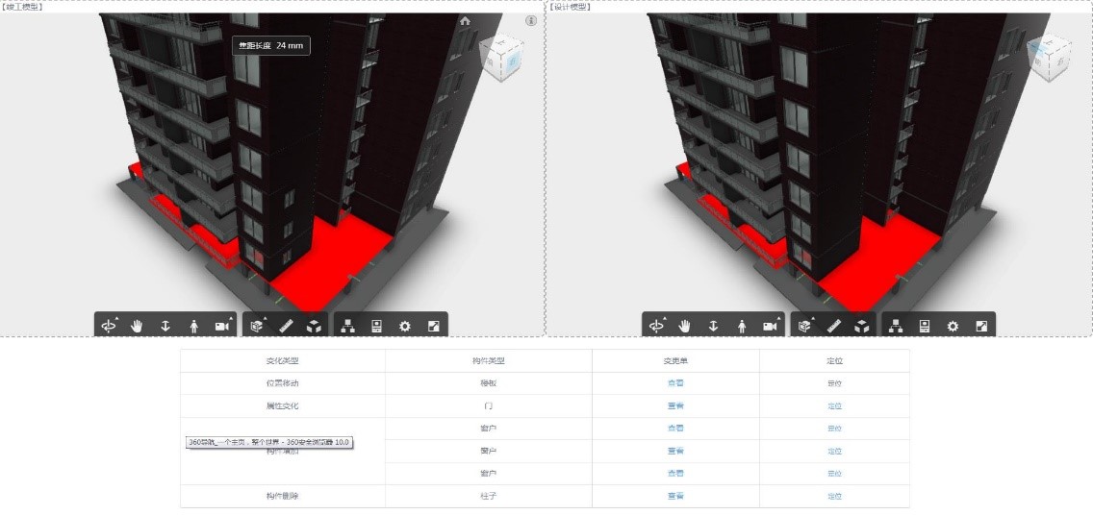Toggle Zoom/dolly tool in right viewer
Viewport: 1093px width, 515px height.
pyautogui.click(x=713, y=326)
